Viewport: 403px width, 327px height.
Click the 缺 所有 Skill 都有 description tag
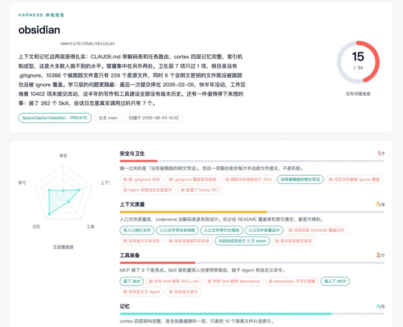point(234,281)
